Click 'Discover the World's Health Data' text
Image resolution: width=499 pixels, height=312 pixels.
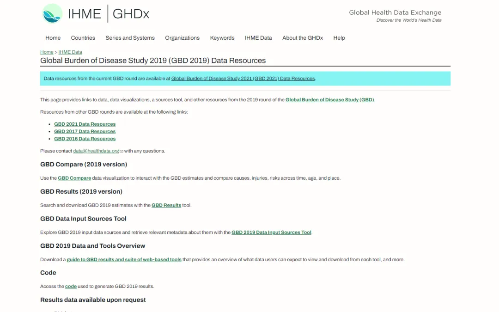click(409, 20)
